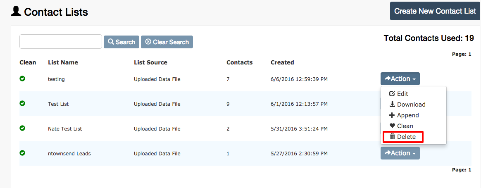Image resolution: width=481 pixels, height=188 pixels.
Task: Click the green checkmark beside Test List
Action: [x=22, y=104]
